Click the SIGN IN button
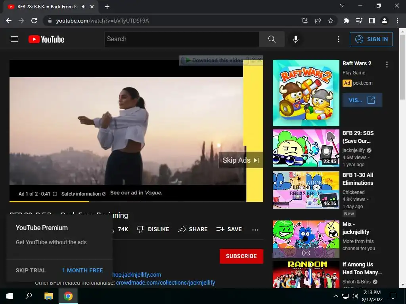Screen dimensions: 406x304 click(371, 39)
